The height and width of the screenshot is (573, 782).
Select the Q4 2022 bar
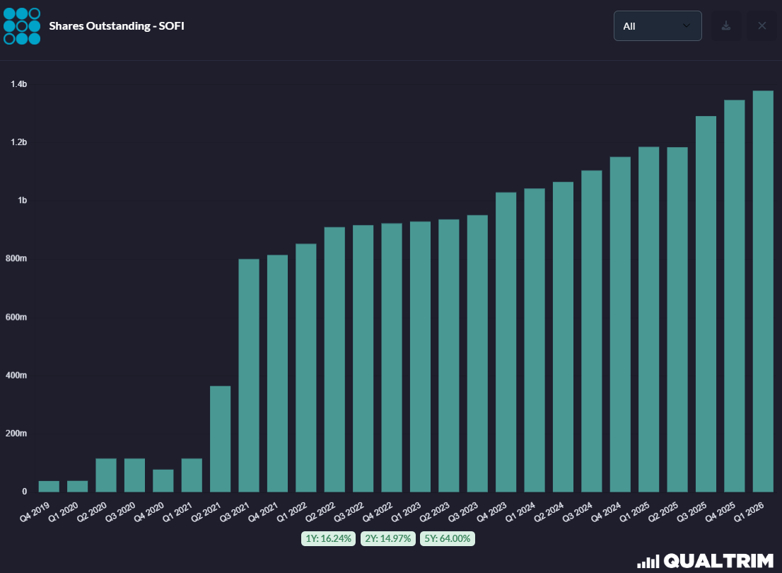[392, 358]
